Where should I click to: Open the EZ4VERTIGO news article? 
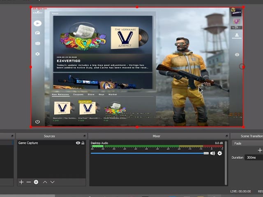[103, 44]
